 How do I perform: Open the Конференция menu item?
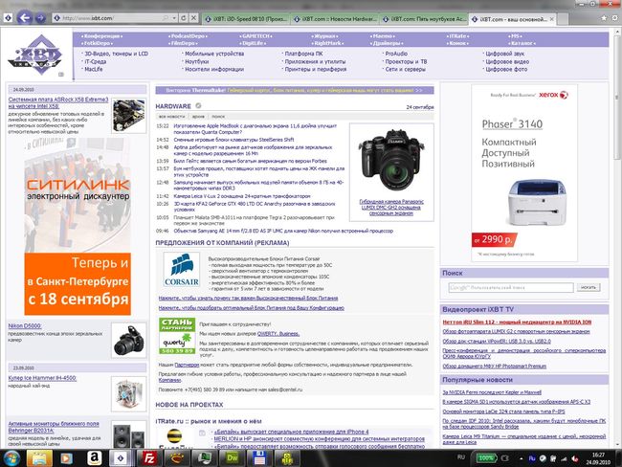point(102,36)
